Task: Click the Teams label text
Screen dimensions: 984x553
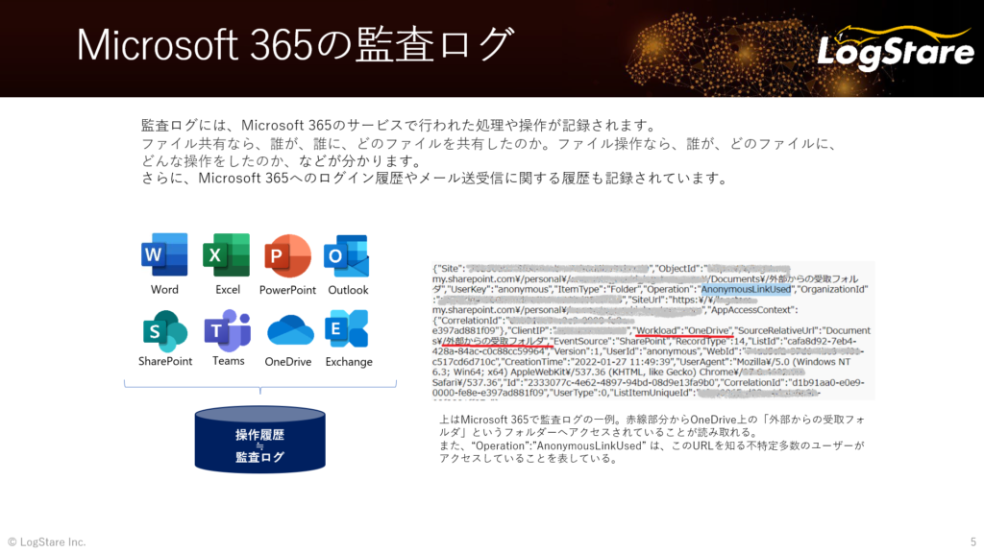Action: pos(228,361)
